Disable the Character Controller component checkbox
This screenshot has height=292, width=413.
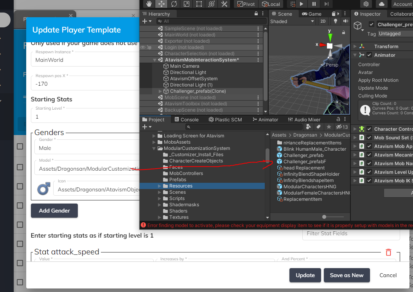click(369, 129)
